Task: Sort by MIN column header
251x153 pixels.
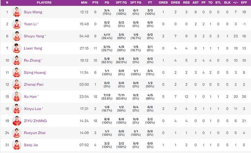Action: [x=84, y=3]
